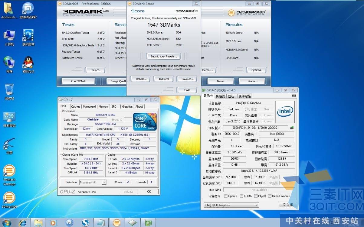Click OK in the CPU-Z window
This screenshot has height=227, width=364.
click(x=149, y=191)
